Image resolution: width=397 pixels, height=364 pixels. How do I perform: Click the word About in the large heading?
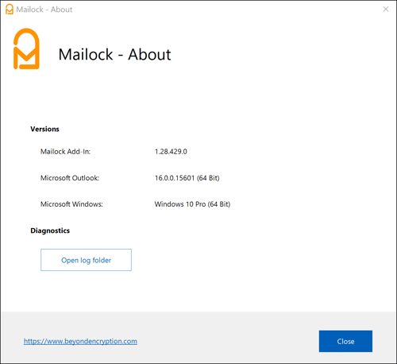pyautogui.click(x=149, y=55)
